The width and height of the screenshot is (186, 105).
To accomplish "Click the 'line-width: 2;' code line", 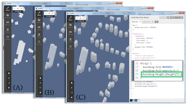I will pos(142,41).
